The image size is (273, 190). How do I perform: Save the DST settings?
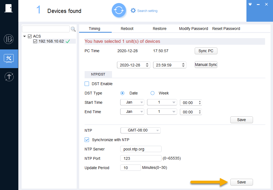point(242,120)
